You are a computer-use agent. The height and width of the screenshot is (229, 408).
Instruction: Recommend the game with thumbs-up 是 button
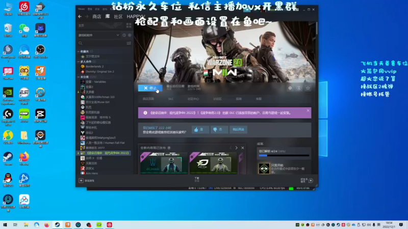200,130
